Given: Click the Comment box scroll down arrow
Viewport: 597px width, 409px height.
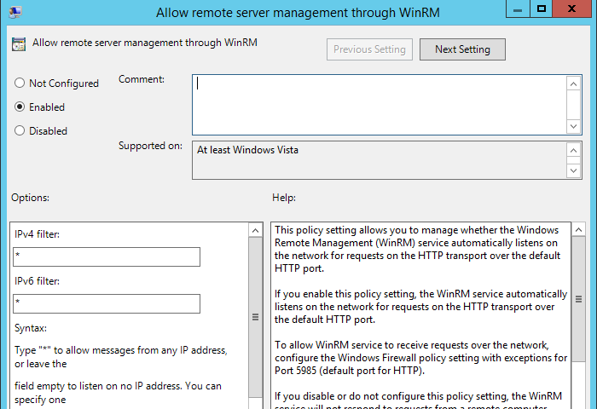Looking at the screenshot, I should (574, 126).
